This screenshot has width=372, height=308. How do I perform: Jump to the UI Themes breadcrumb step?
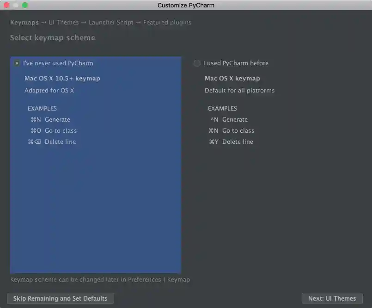pyautogui.click(x=63, y=22)
